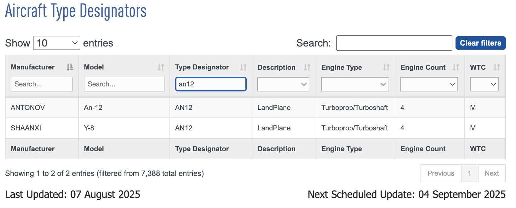Open the Description filter dropdown
The width and height of the screenshot is (516, 208).
tap(283, 84)
